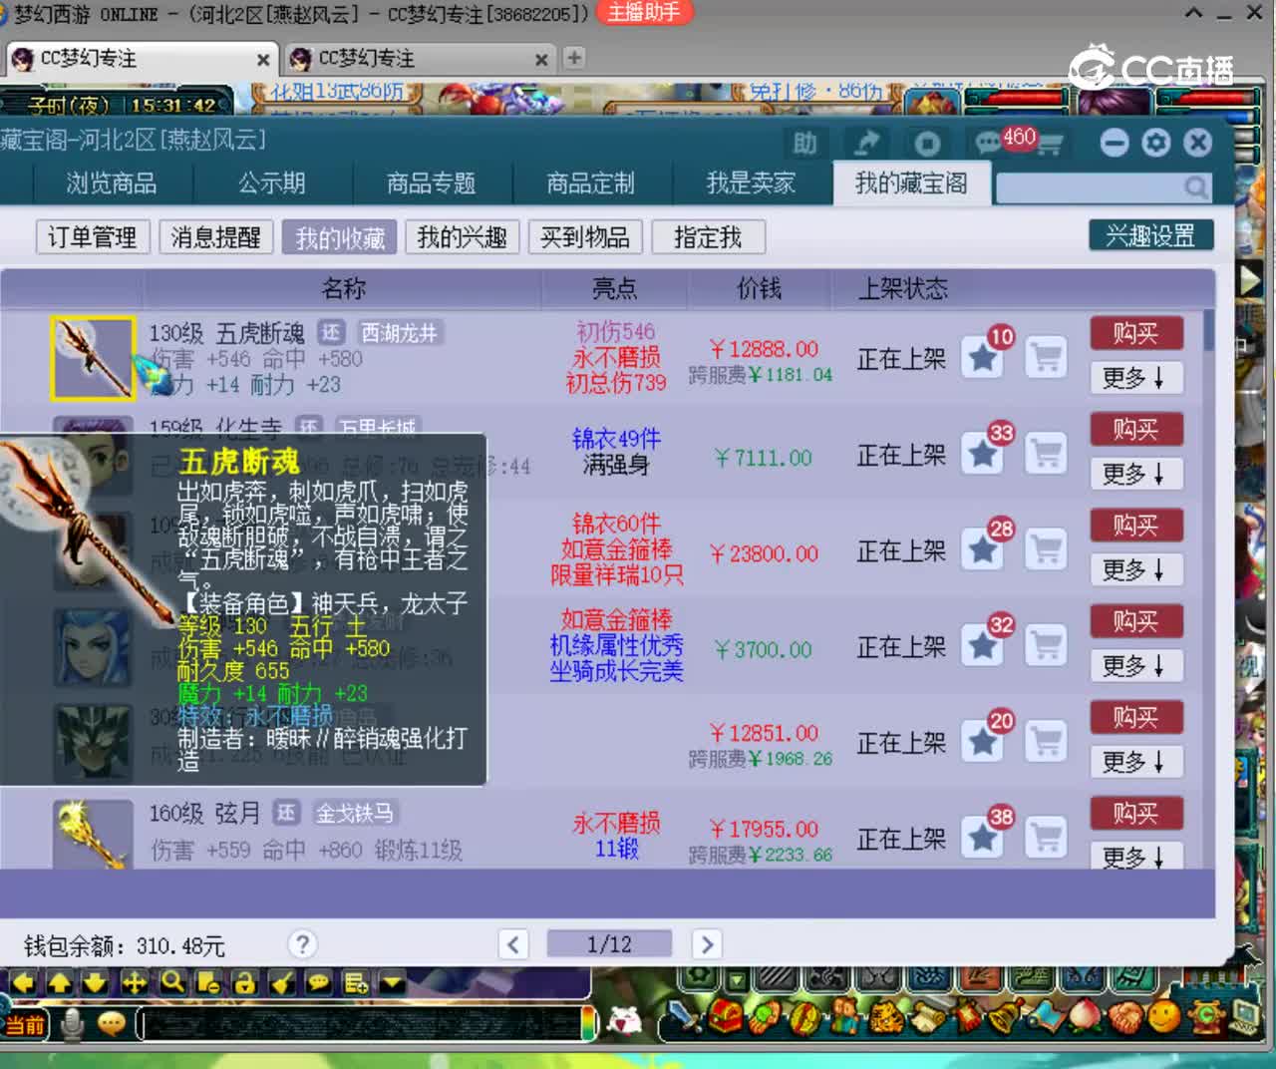Click the smiley face icon in game bar
Screen dimensions: 1276x1069
tap(1162, 1017)
